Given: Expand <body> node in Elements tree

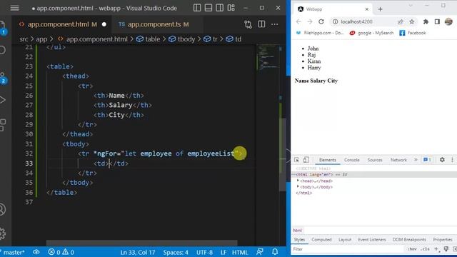Looking at the screenshot, I should coord(298,186).
